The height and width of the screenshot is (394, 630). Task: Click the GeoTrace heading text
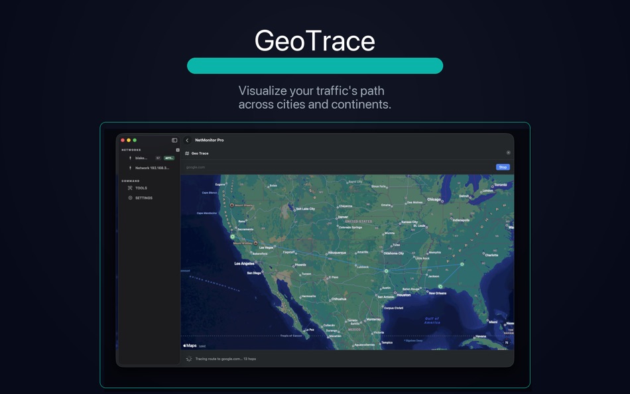(x=315, y=40)
